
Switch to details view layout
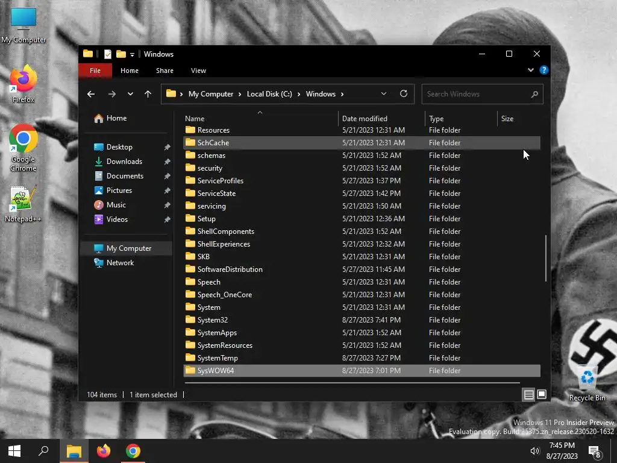(x=529, y=394)
